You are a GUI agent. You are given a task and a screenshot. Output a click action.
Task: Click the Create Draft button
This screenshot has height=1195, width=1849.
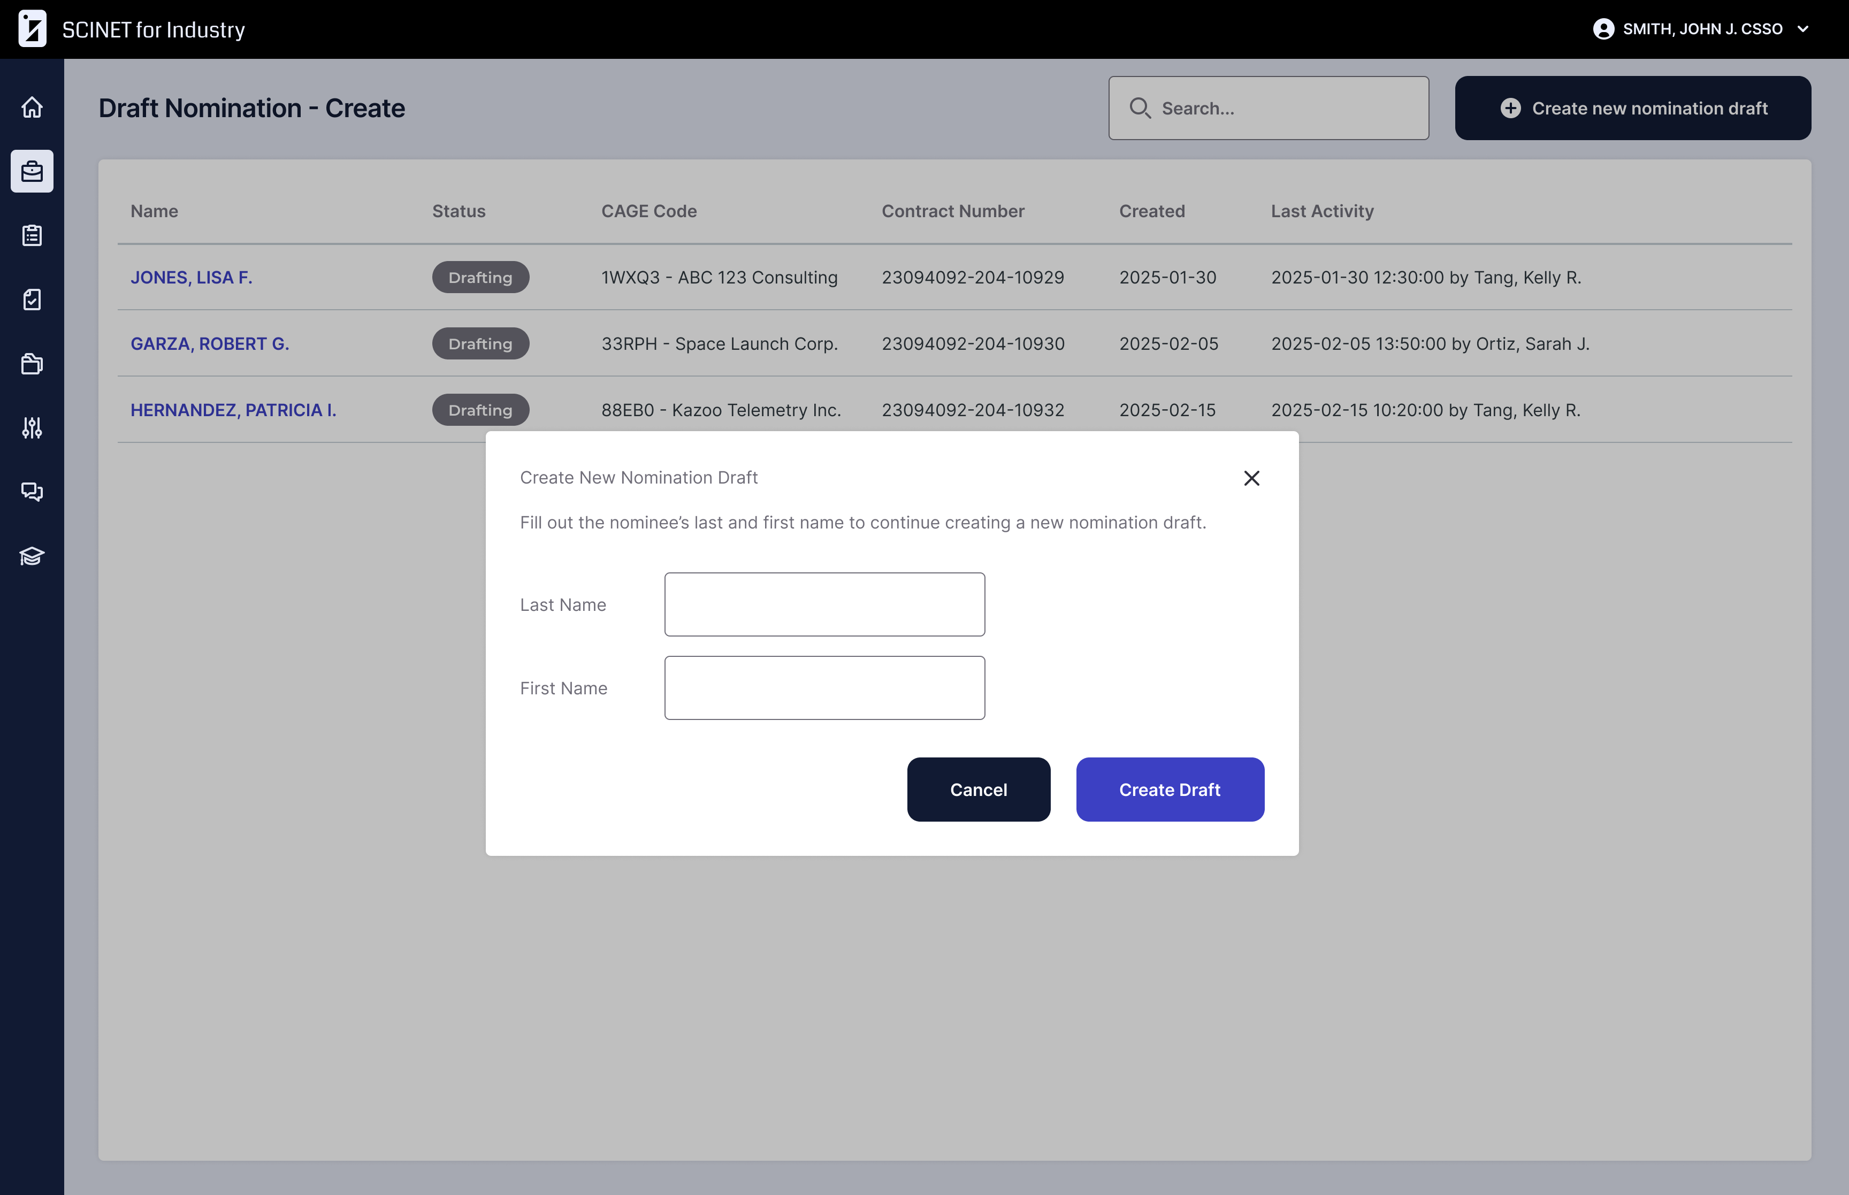coord(1170,789)
